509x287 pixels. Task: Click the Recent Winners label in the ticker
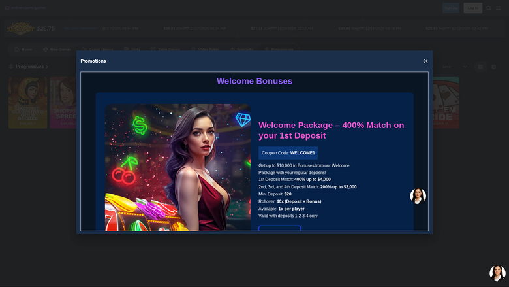(x=81, y=29)
